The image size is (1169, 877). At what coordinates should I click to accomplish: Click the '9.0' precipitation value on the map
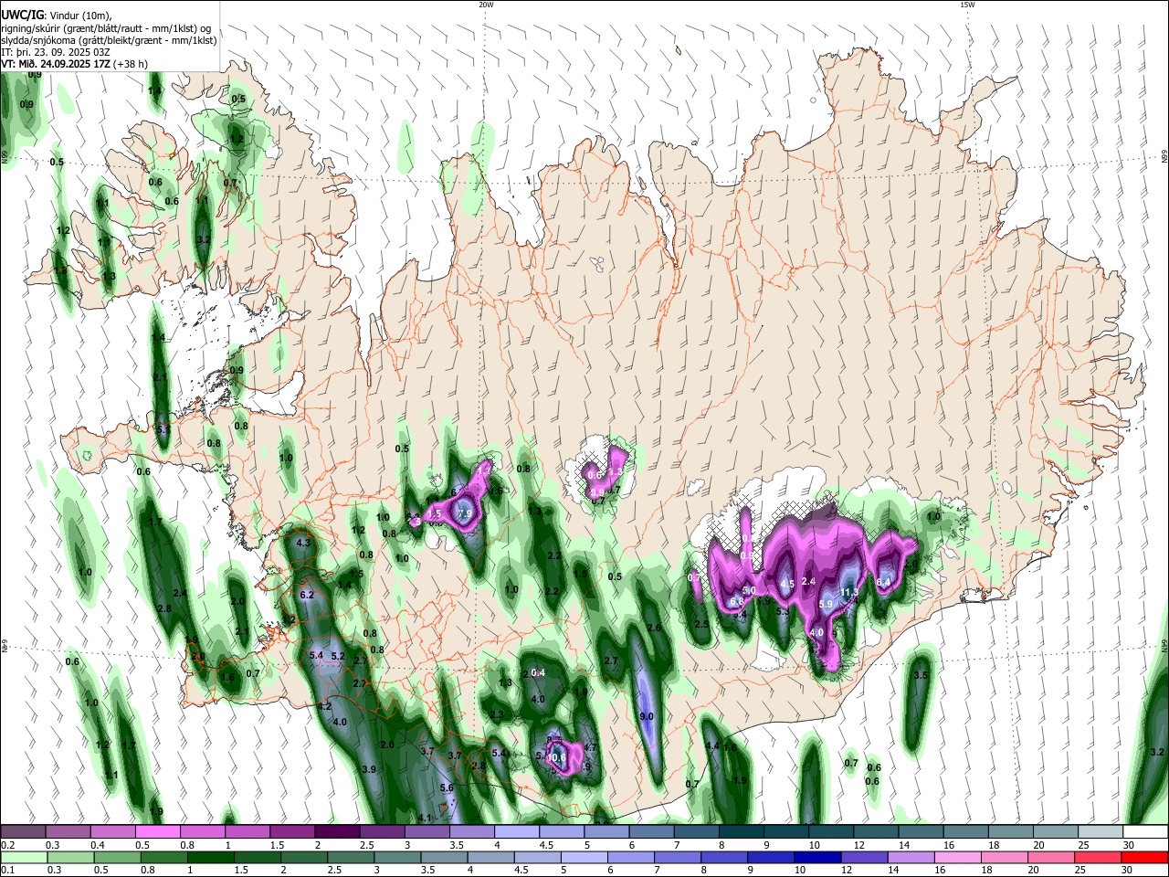pyautogui.click(x=647, y=716)
